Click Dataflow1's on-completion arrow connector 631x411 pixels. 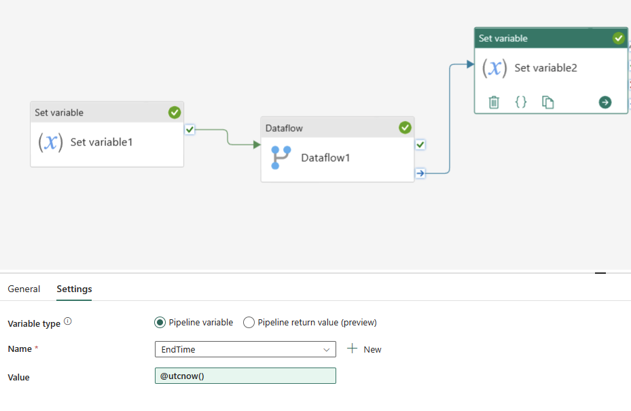pyautogui.click(x=420, y=173)
